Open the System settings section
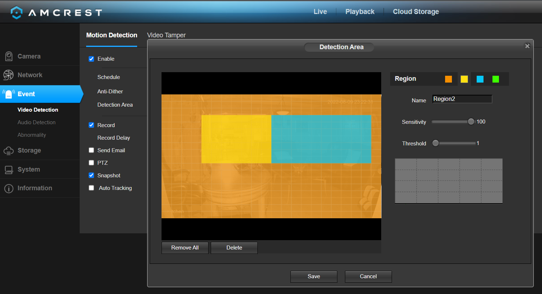 click(x=29, y=169)
